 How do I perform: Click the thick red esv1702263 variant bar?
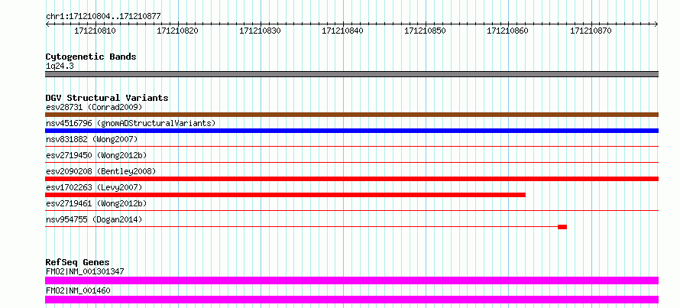click(x=285, y=195)
